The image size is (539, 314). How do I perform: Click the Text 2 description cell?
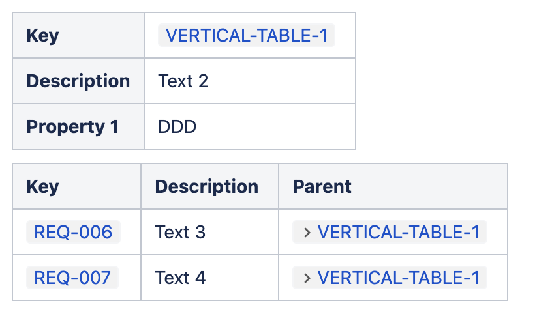coord(183,81)
